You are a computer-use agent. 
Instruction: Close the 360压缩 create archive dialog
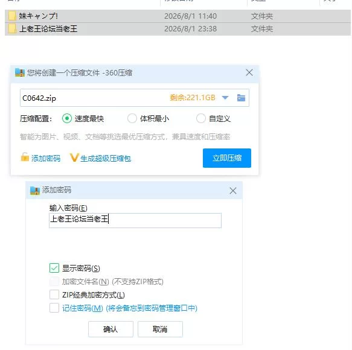click(x=249, y=72)
